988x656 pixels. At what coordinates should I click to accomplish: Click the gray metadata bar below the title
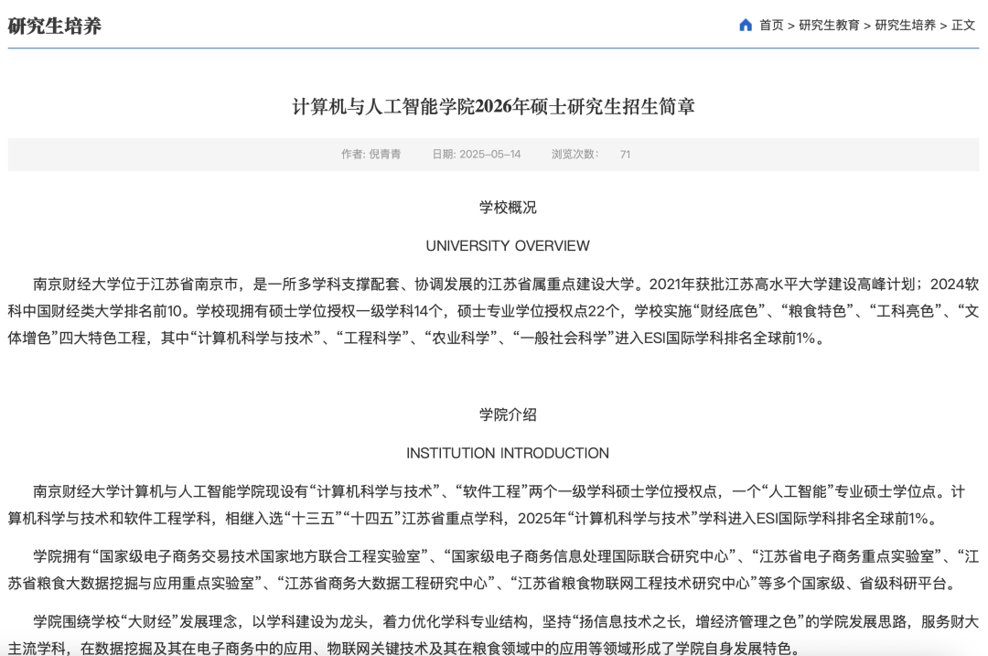494,154
